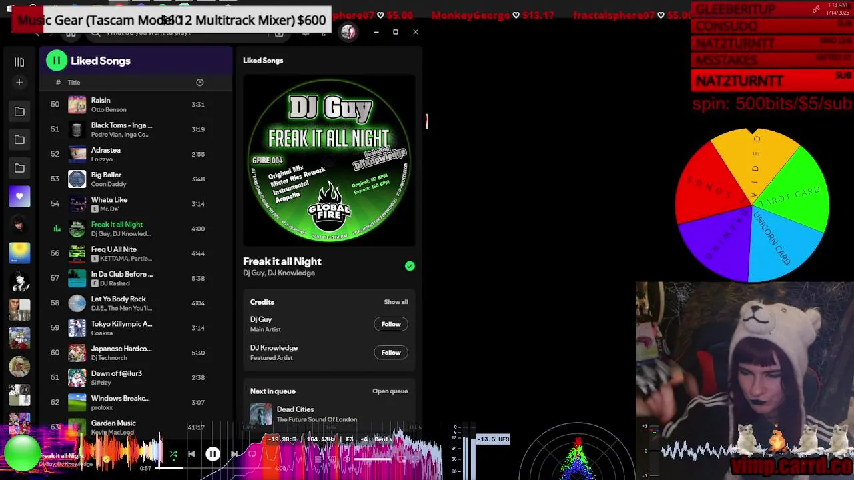Viewport: 854px width, 480px height.
Task: Select the Freq U All Nite track
Action: (135, 253)
